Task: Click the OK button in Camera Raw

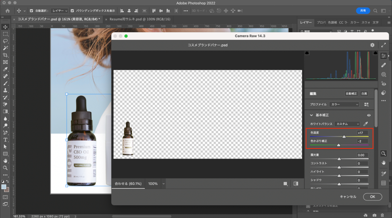Action: 373,197
